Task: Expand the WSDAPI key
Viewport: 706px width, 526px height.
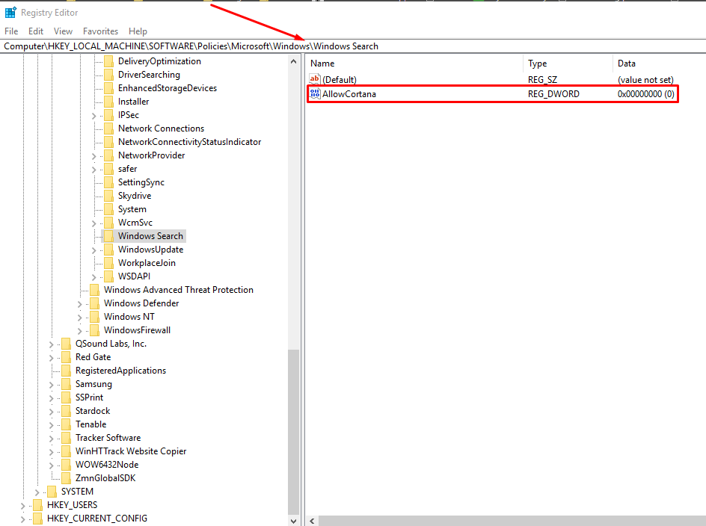Action: click(x=93, y=277)
